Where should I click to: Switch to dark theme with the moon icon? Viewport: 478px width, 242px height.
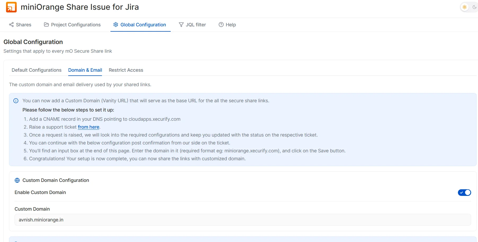coord(474,7)
